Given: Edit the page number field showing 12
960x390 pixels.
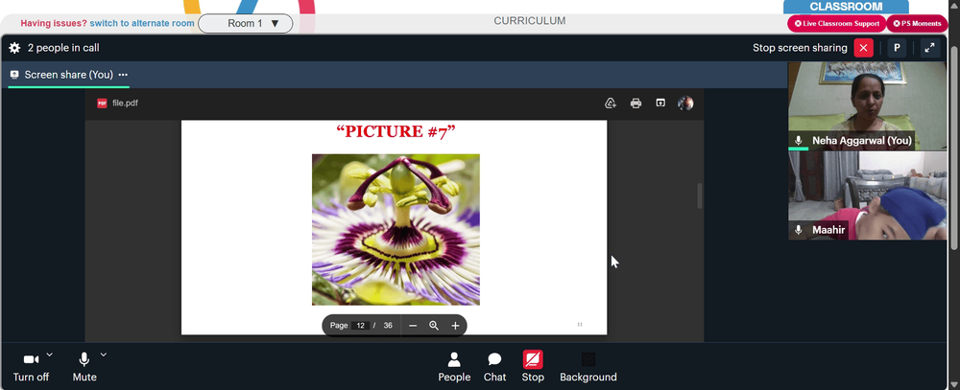Looking at the screenshot, I should [x=361, y=326].
